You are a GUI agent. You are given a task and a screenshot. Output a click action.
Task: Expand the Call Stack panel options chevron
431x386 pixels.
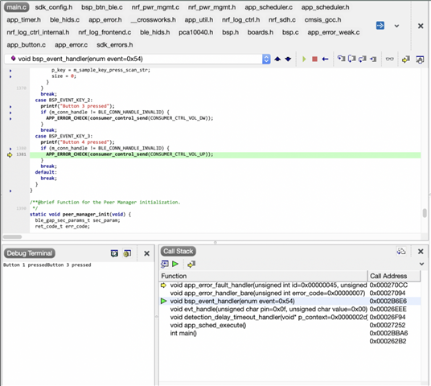tap(421, 264)
